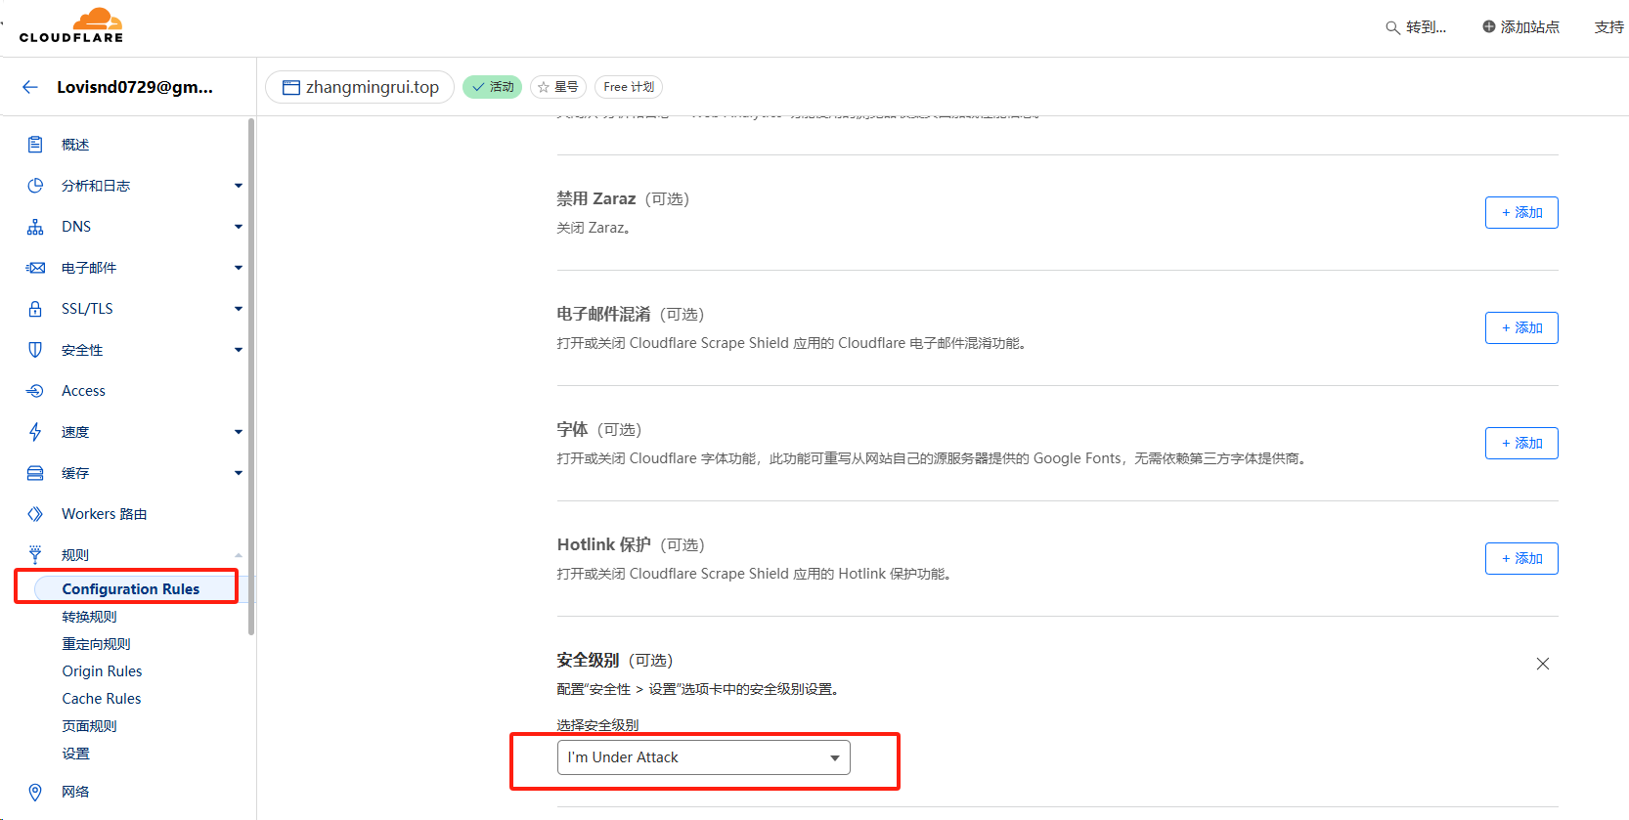Click the 选择安全级别 label
Image resolution: width=1629 pixels, height=820 pixels.
(x=597, y=725)
